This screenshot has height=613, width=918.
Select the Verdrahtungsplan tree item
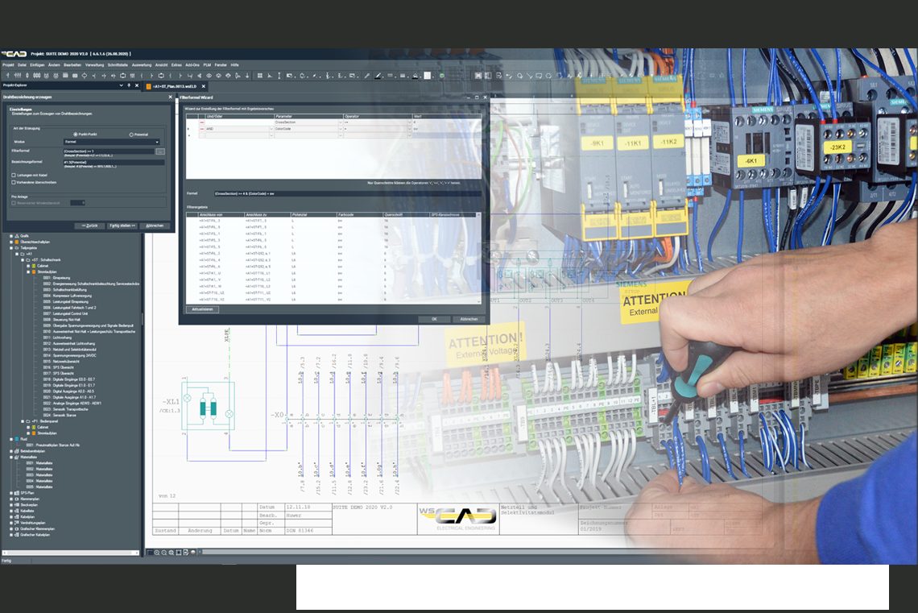pyautogui.click(x=33, y=523)
